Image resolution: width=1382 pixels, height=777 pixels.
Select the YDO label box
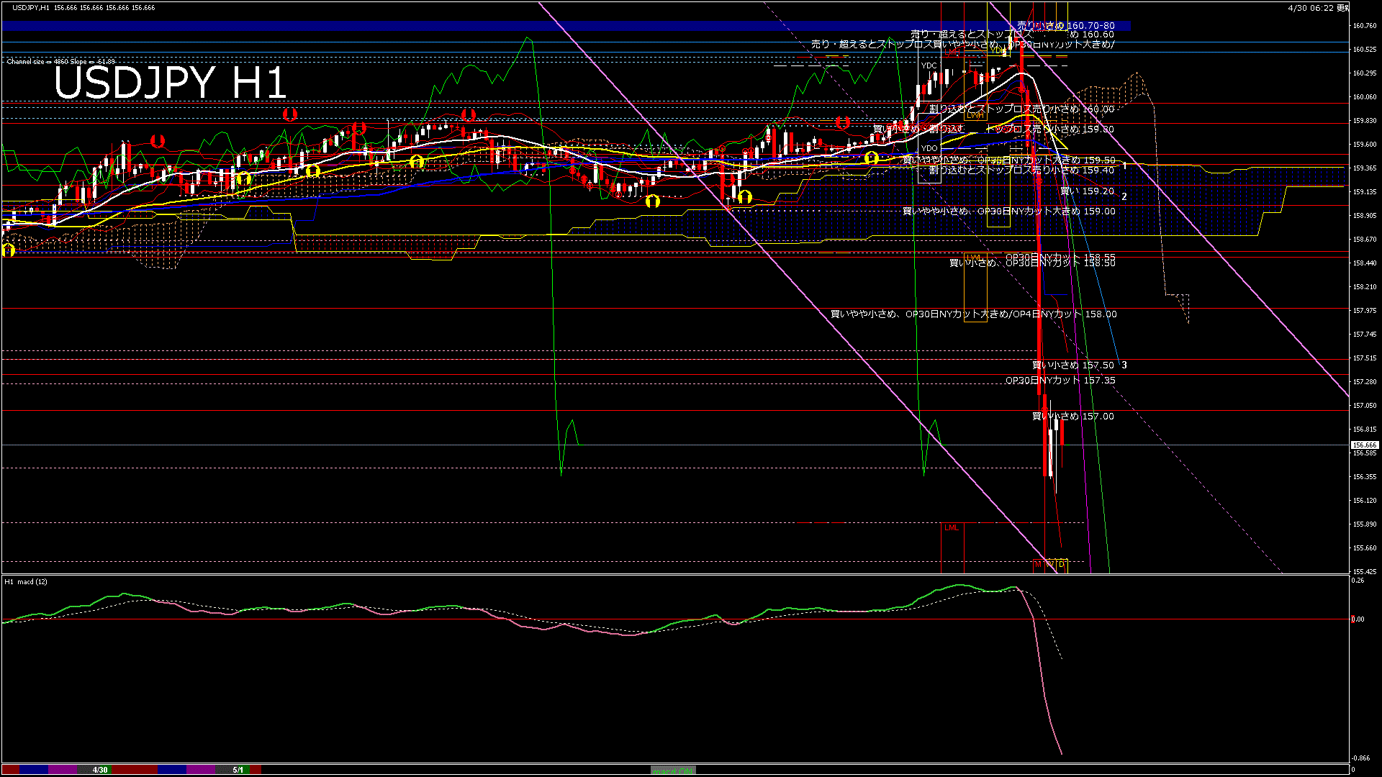pos(929,148)
